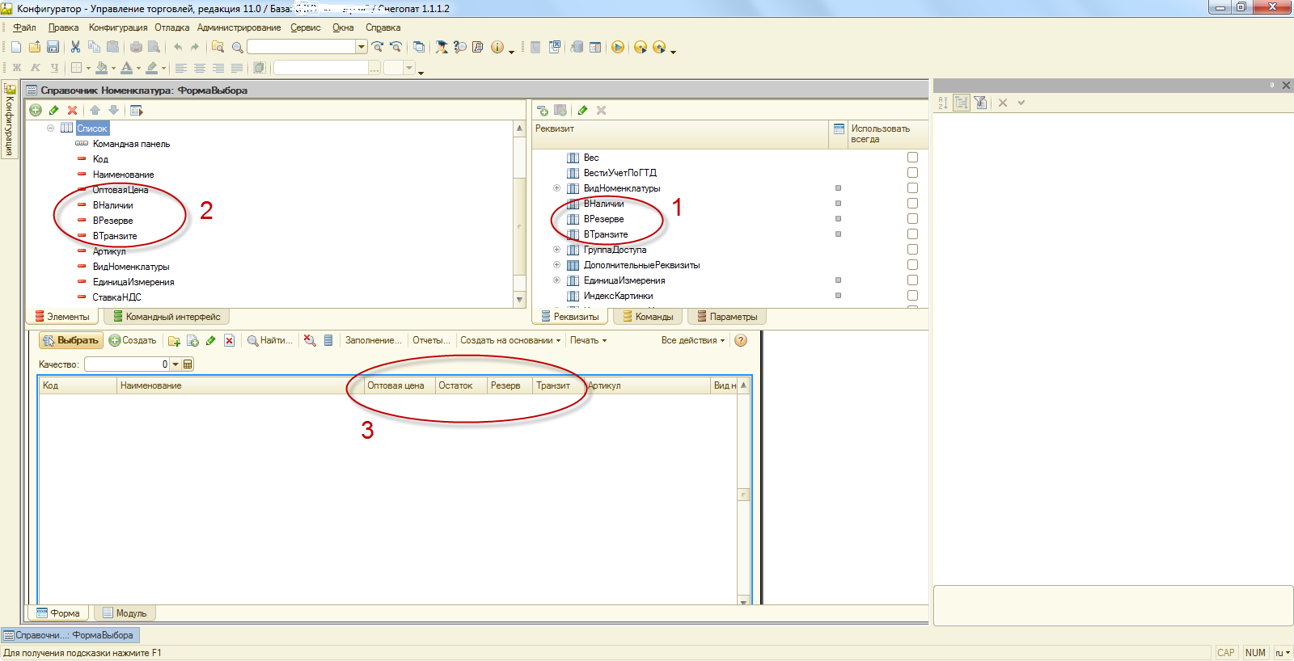The height and width of the screenshot is (661, 1294).
Task: Delete selected form element with red X
Action: (72, 110)
